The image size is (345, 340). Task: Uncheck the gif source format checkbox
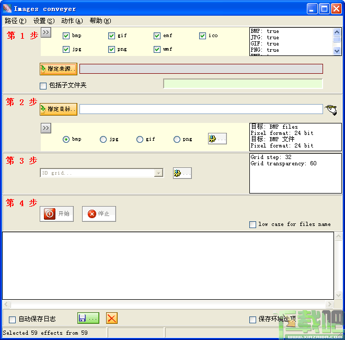111,36
